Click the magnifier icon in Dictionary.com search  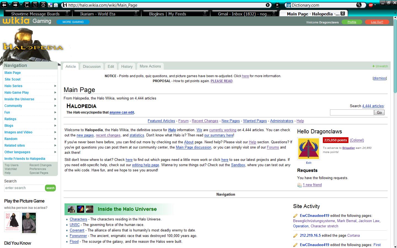point(359,5)
